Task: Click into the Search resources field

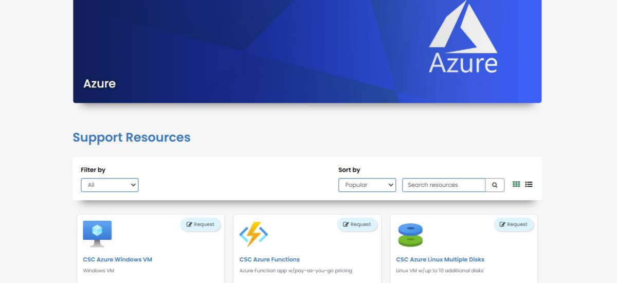Action: (443, 185)
